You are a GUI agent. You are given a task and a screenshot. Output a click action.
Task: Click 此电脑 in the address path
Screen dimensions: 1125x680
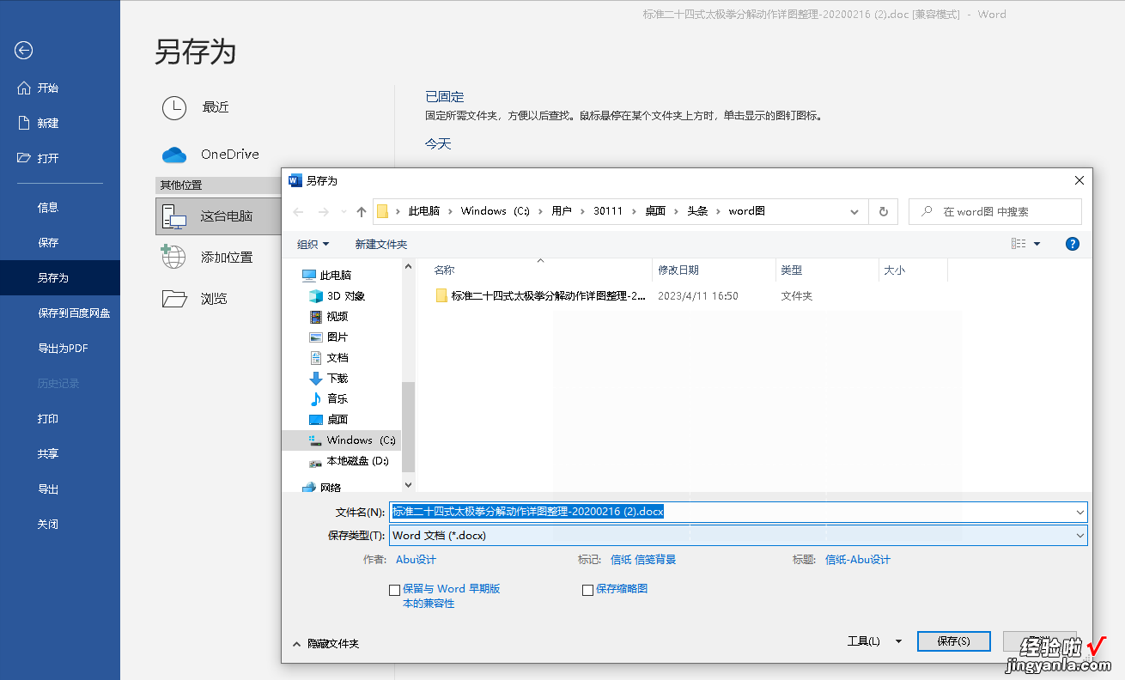[424, 211]
